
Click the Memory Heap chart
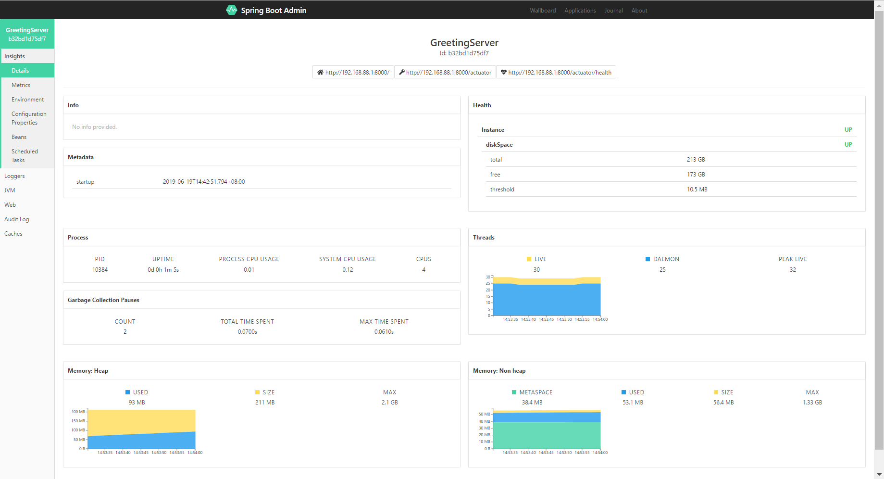[x=141, y=429]
